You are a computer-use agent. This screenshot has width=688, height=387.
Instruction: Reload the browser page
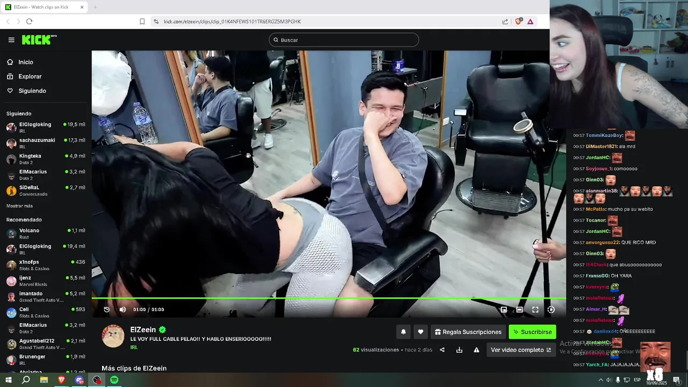[x=29, y=21]
